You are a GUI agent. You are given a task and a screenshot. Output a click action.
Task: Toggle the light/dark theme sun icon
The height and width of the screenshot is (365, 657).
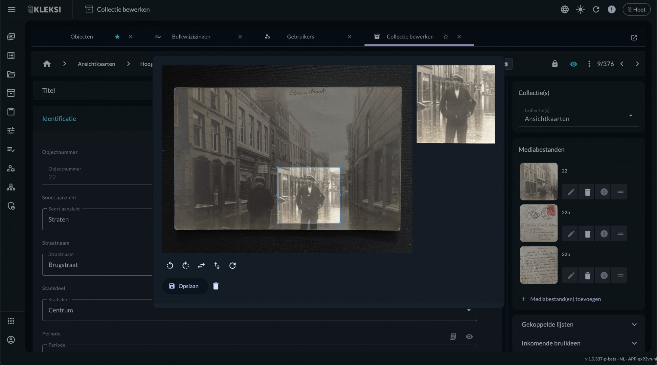pyautogui.click(x=580, y=10)
